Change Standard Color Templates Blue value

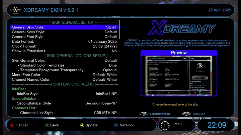(x=113, y=65)
